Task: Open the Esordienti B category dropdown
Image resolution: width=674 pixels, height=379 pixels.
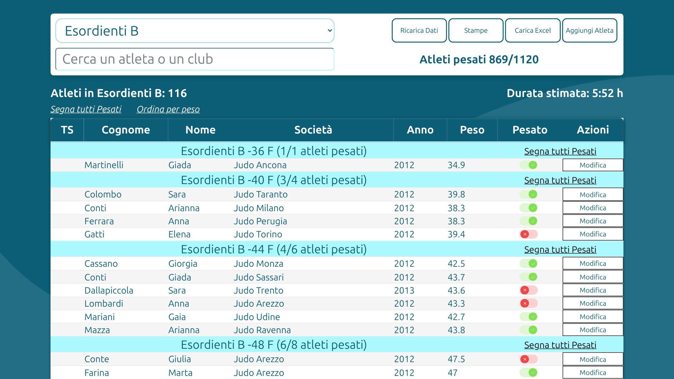Action: pyautogui.click(x=195, y=31)
